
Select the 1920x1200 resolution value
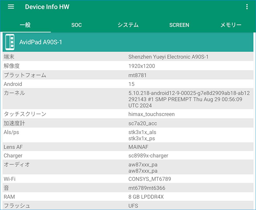tap(142, 66)
